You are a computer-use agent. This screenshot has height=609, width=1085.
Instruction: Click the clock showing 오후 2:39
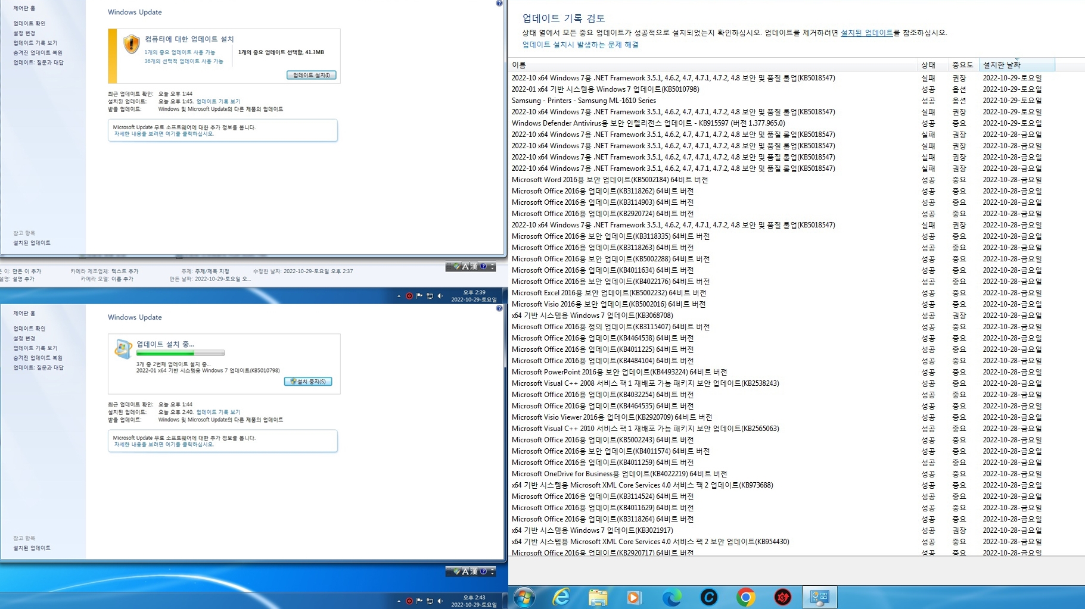[x=474, y=296]
